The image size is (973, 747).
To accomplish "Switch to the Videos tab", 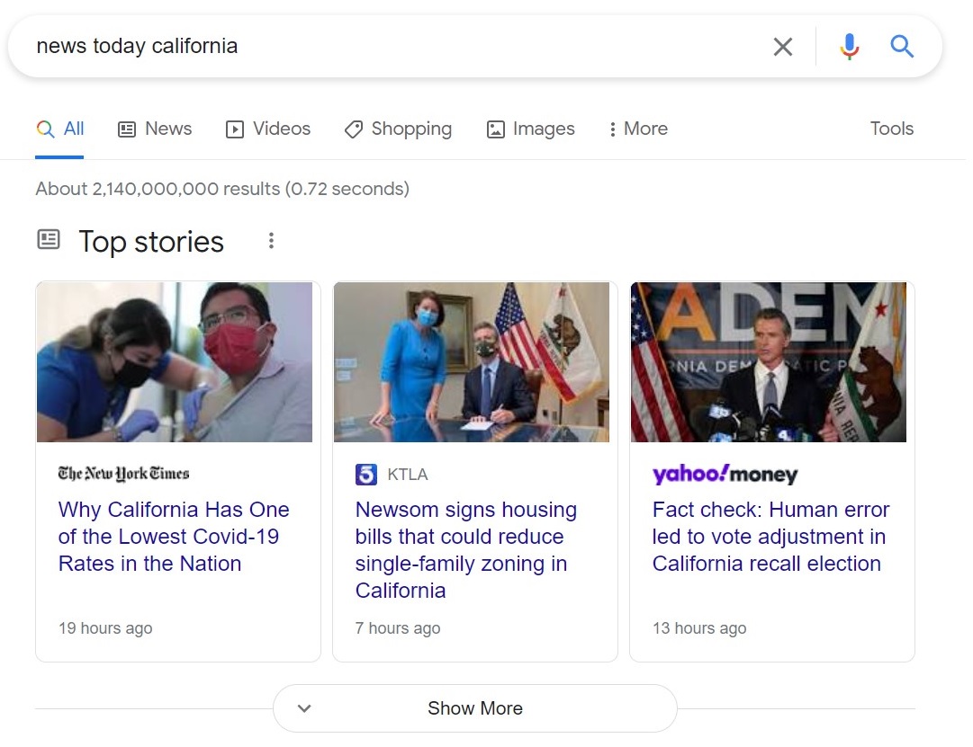I will [267, 129].
